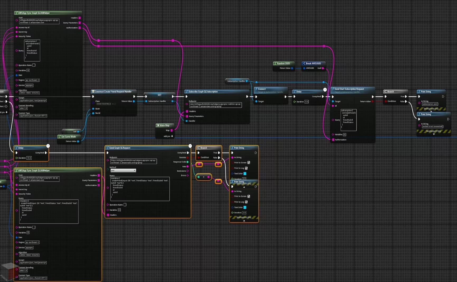Expand advanced pins on 'socket is not connected' Print String
This screenshot has width=457, height=282.
coord(434,134)
